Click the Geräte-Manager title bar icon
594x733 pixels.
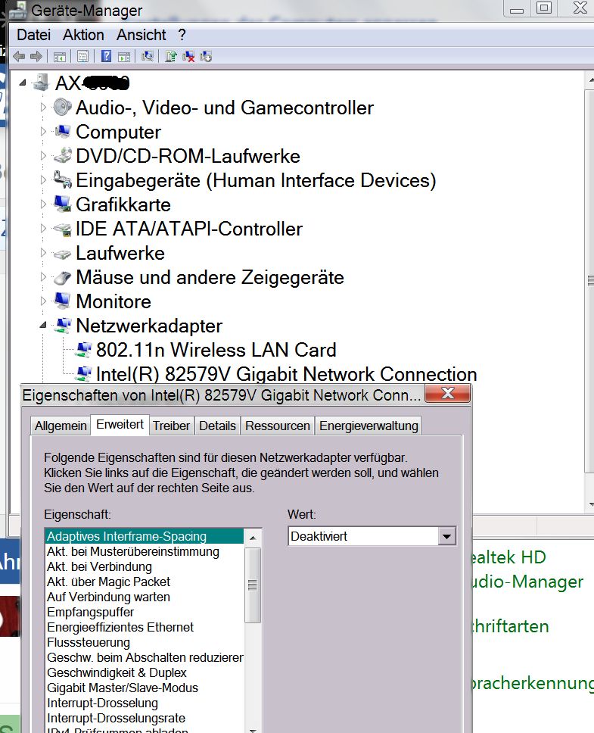click(x=17, y=9)
